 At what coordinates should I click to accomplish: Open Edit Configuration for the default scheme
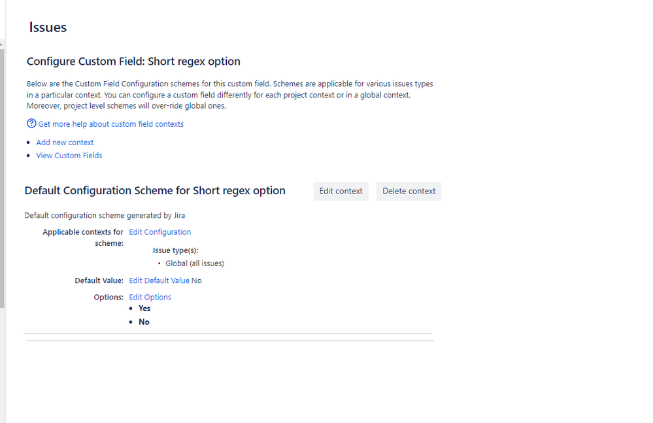pyautogui.click(x=159, y=231)
